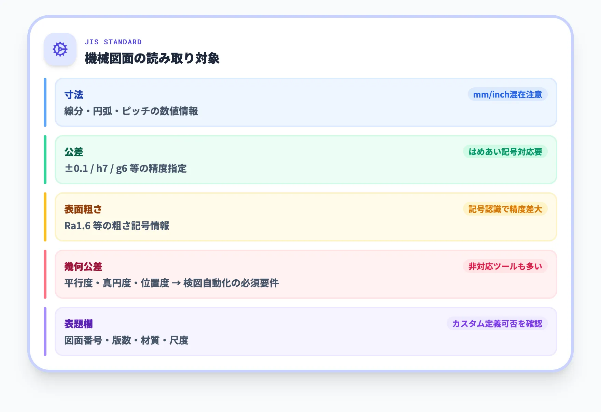Select the mm/inch混在注意 badge icon
Viewport: 601px width, 412px height.
[507, 94]
